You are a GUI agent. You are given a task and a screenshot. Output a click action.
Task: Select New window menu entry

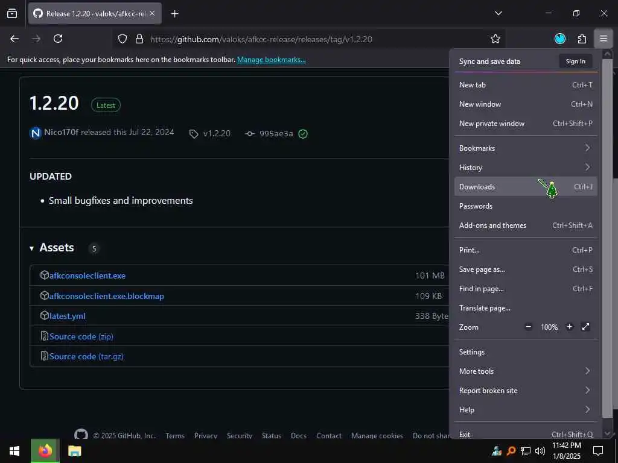(x=526, y=104)
